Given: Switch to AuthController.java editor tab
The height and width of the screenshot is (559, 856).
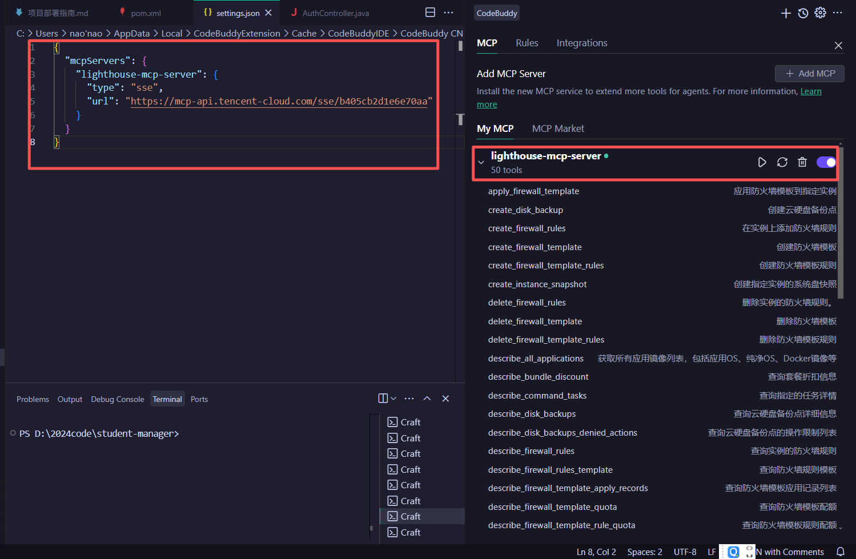Looking at the screenshot, I should [x=335, y=13].
